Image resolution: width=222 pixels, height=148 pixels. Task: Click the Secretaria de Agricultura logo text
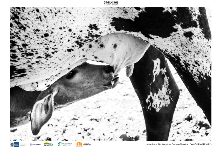click(x=24, y=144)
